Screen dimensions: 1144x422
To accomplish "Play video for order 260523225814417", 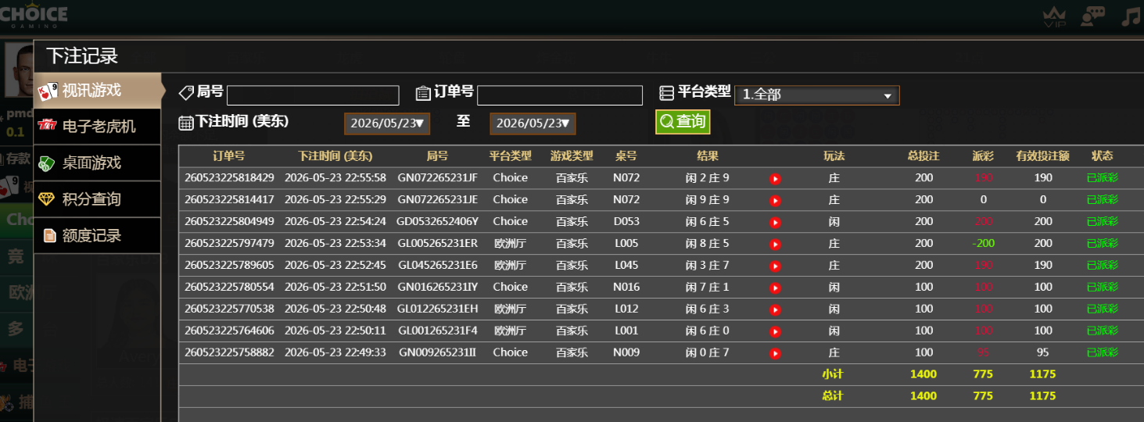I will pos(775,200).
